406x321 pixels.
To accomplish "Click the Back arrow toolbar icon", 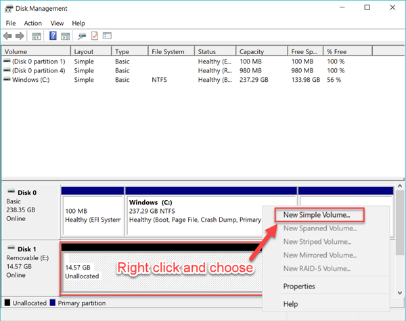I will pyautogui.click(x=7, y=36).
